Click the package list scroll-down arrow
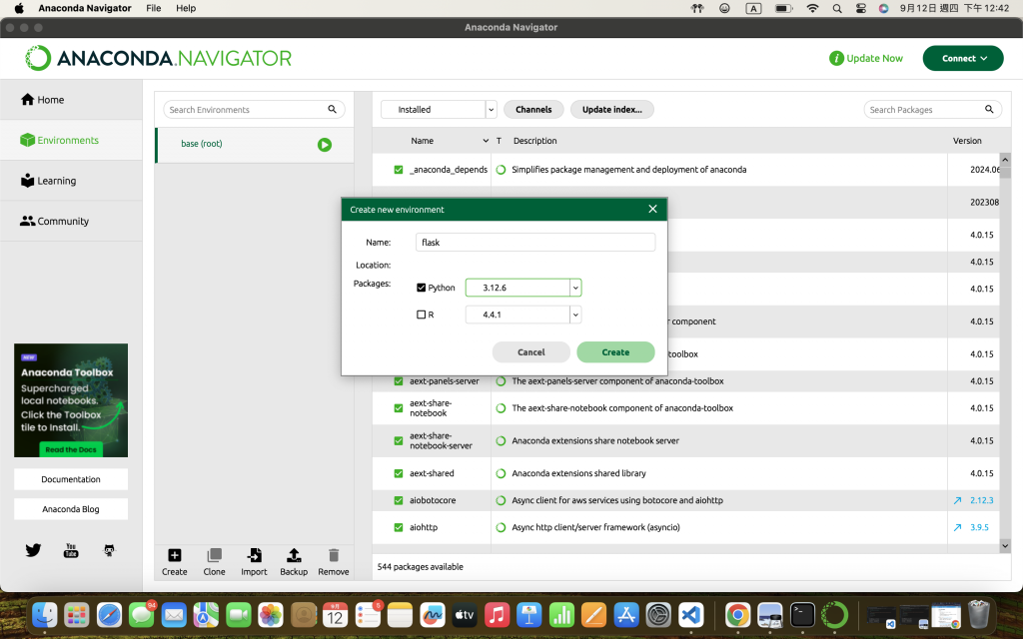The image size is (1023, 639). click(x=1005, y=546)
